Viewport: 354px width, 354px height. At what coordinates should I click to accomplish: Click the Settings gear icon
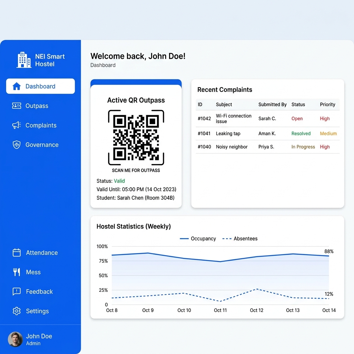[17, 311]
